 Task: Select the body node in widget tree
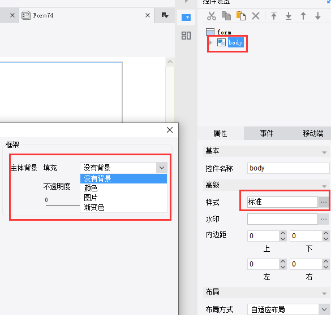(235, 42)
